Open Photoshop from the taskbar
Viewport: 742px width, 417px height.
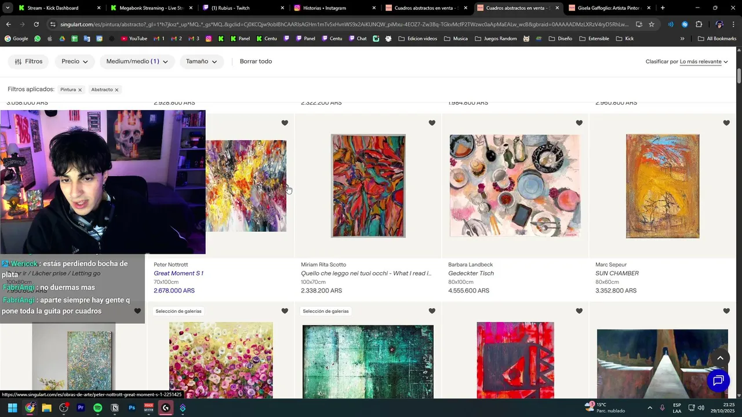tap(132, 408)
